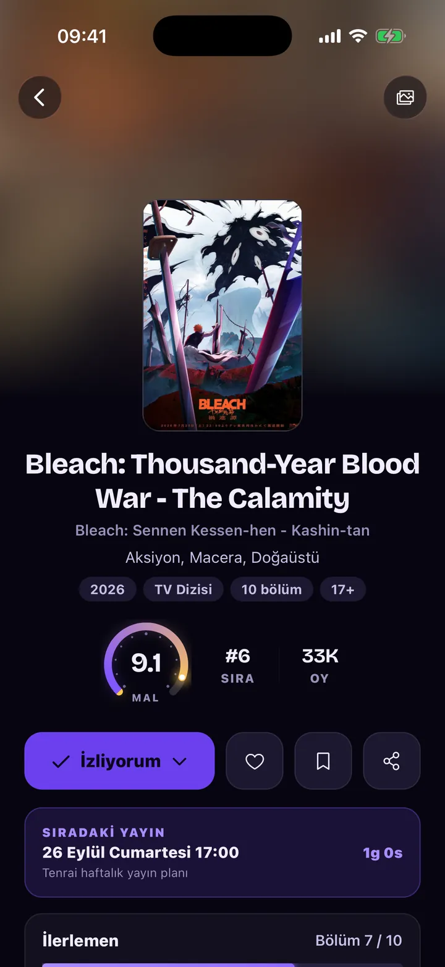The height and width of the screenshot is (967, 445).
Task: Tap the İzliyorum checkmark icon
Action: (61, 762)
